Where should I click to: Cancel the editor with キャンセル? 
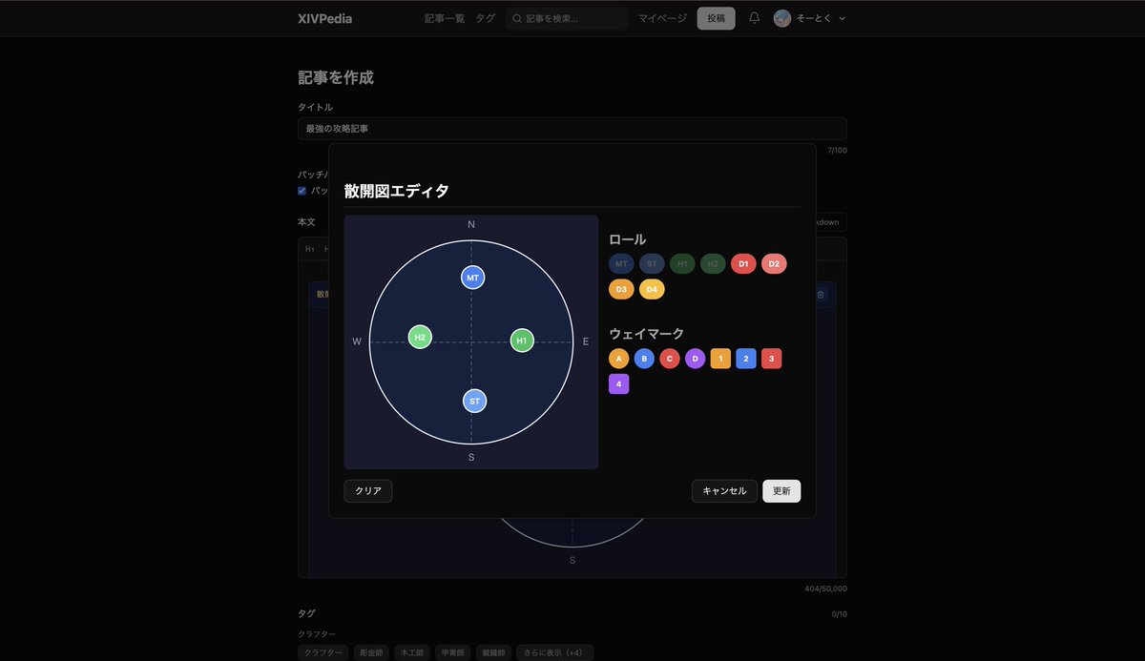pos(724,491)
